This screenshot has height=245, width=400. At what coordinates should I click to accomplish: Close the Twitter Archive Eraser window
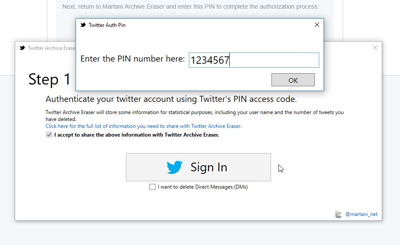pos(375,48)
